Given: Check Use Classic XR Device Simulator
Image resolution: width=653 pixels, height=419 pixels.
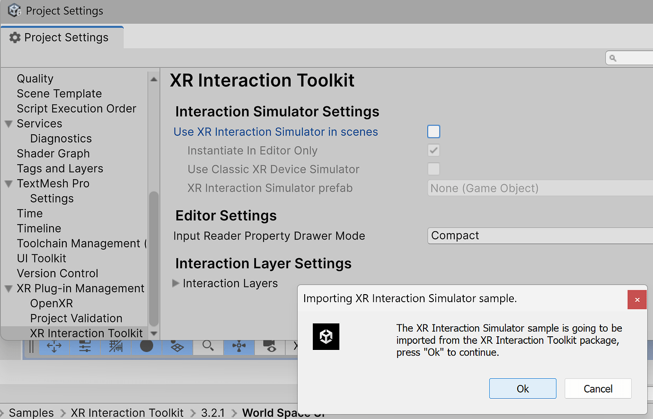Looking at the screenshot, I should 433,169.
